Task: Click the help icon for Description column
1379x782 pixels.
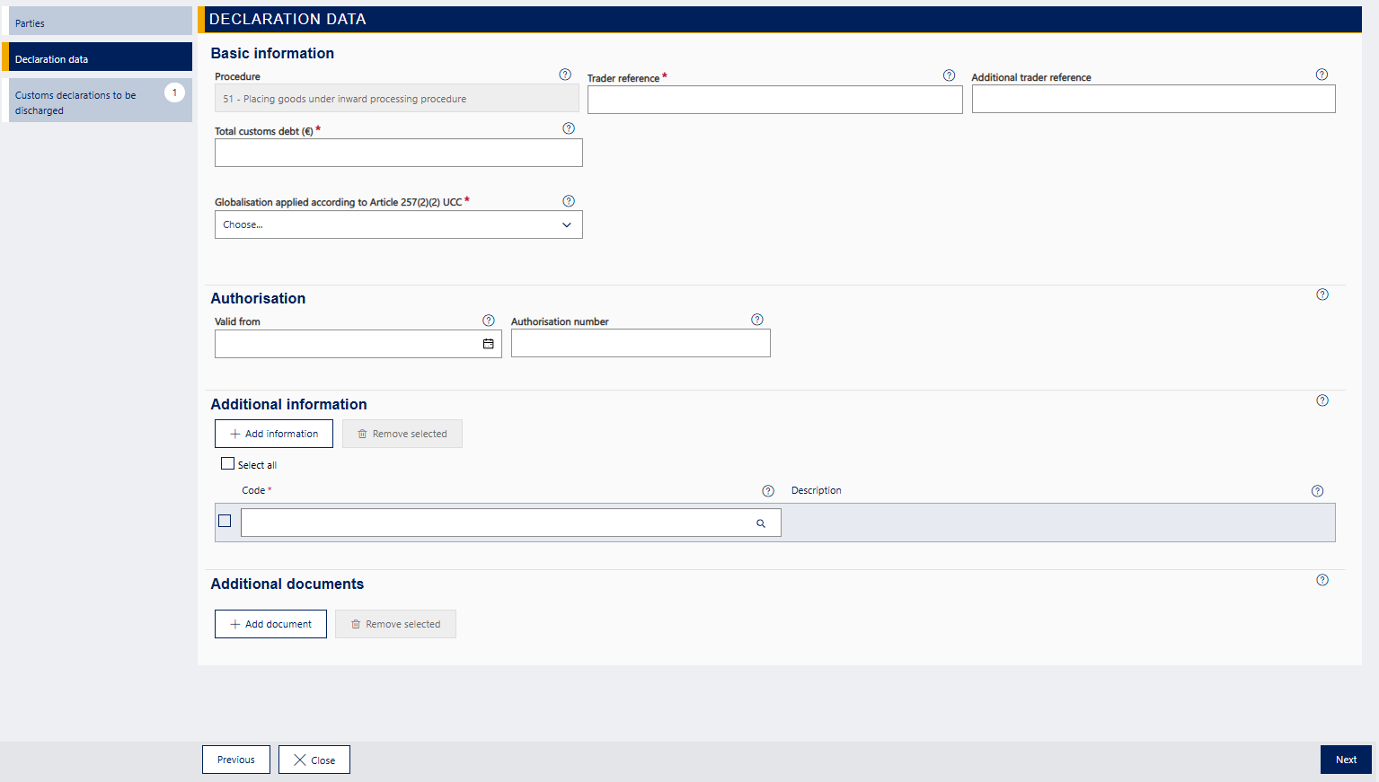Action: [1317, 491]
